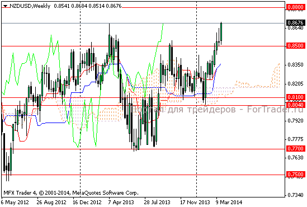This screenshot has height=207, width=307.
Task: Select the NZDUSD,Weekly chart title
Action: coord(30,6)
